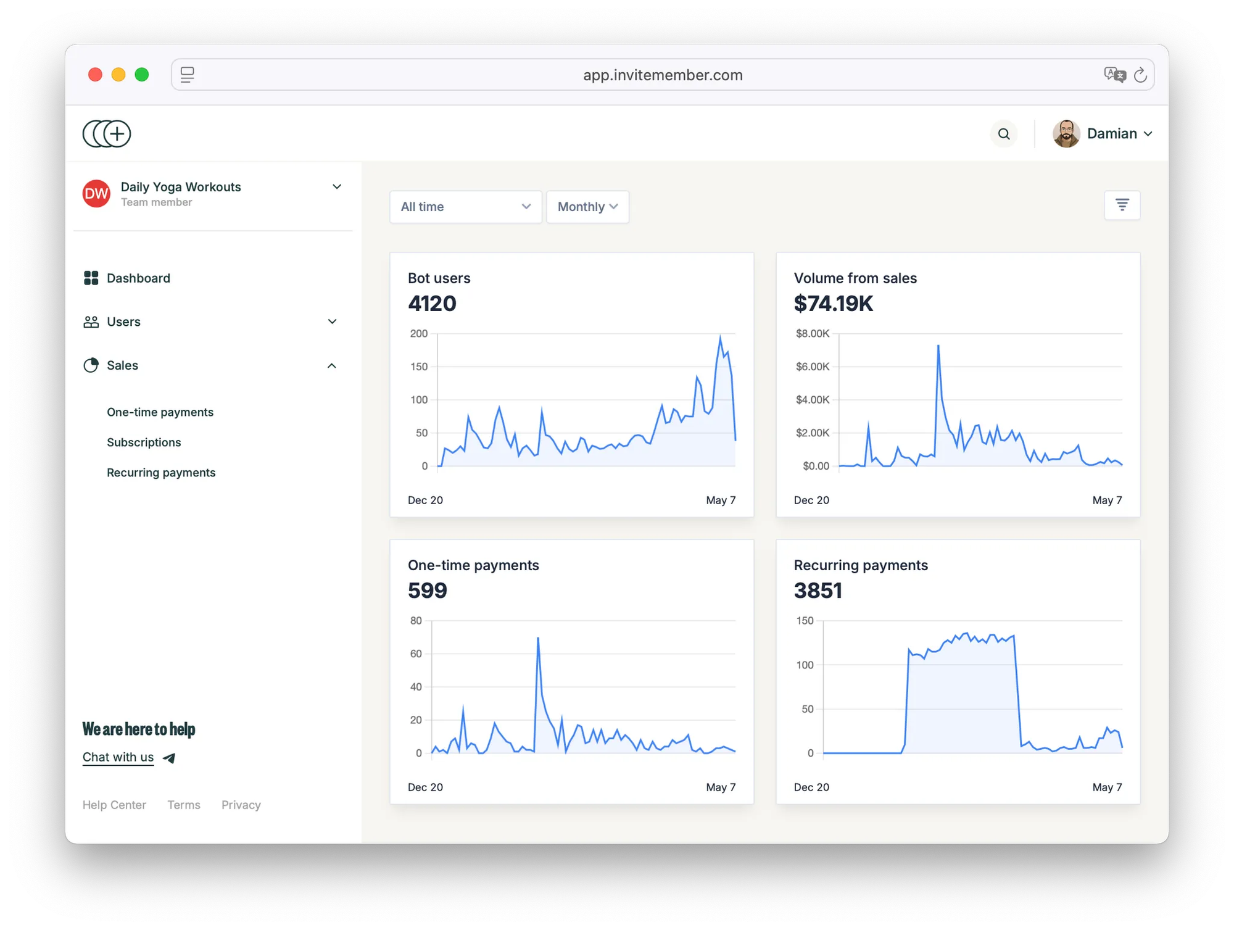Click the filter icon button
The width and height of the screenshot is (1234, 930).
click(x=1122, y=205)
